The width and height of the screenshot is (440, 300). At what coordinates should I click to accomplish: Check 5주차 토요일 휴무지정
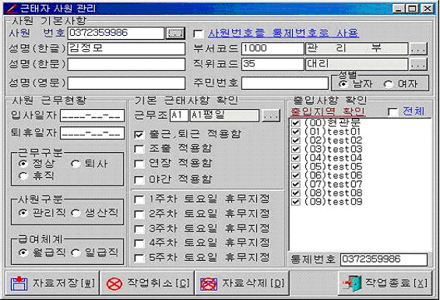139,258
